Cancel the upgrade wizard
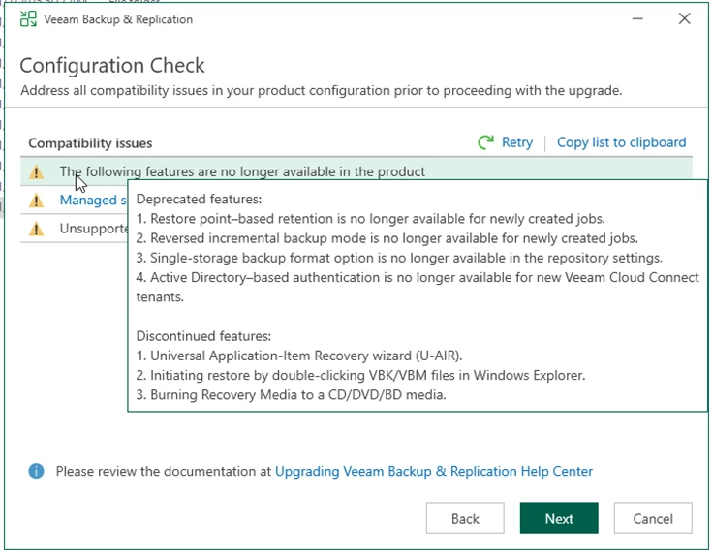Screen dimensions: 713x557 pos(652,518)
